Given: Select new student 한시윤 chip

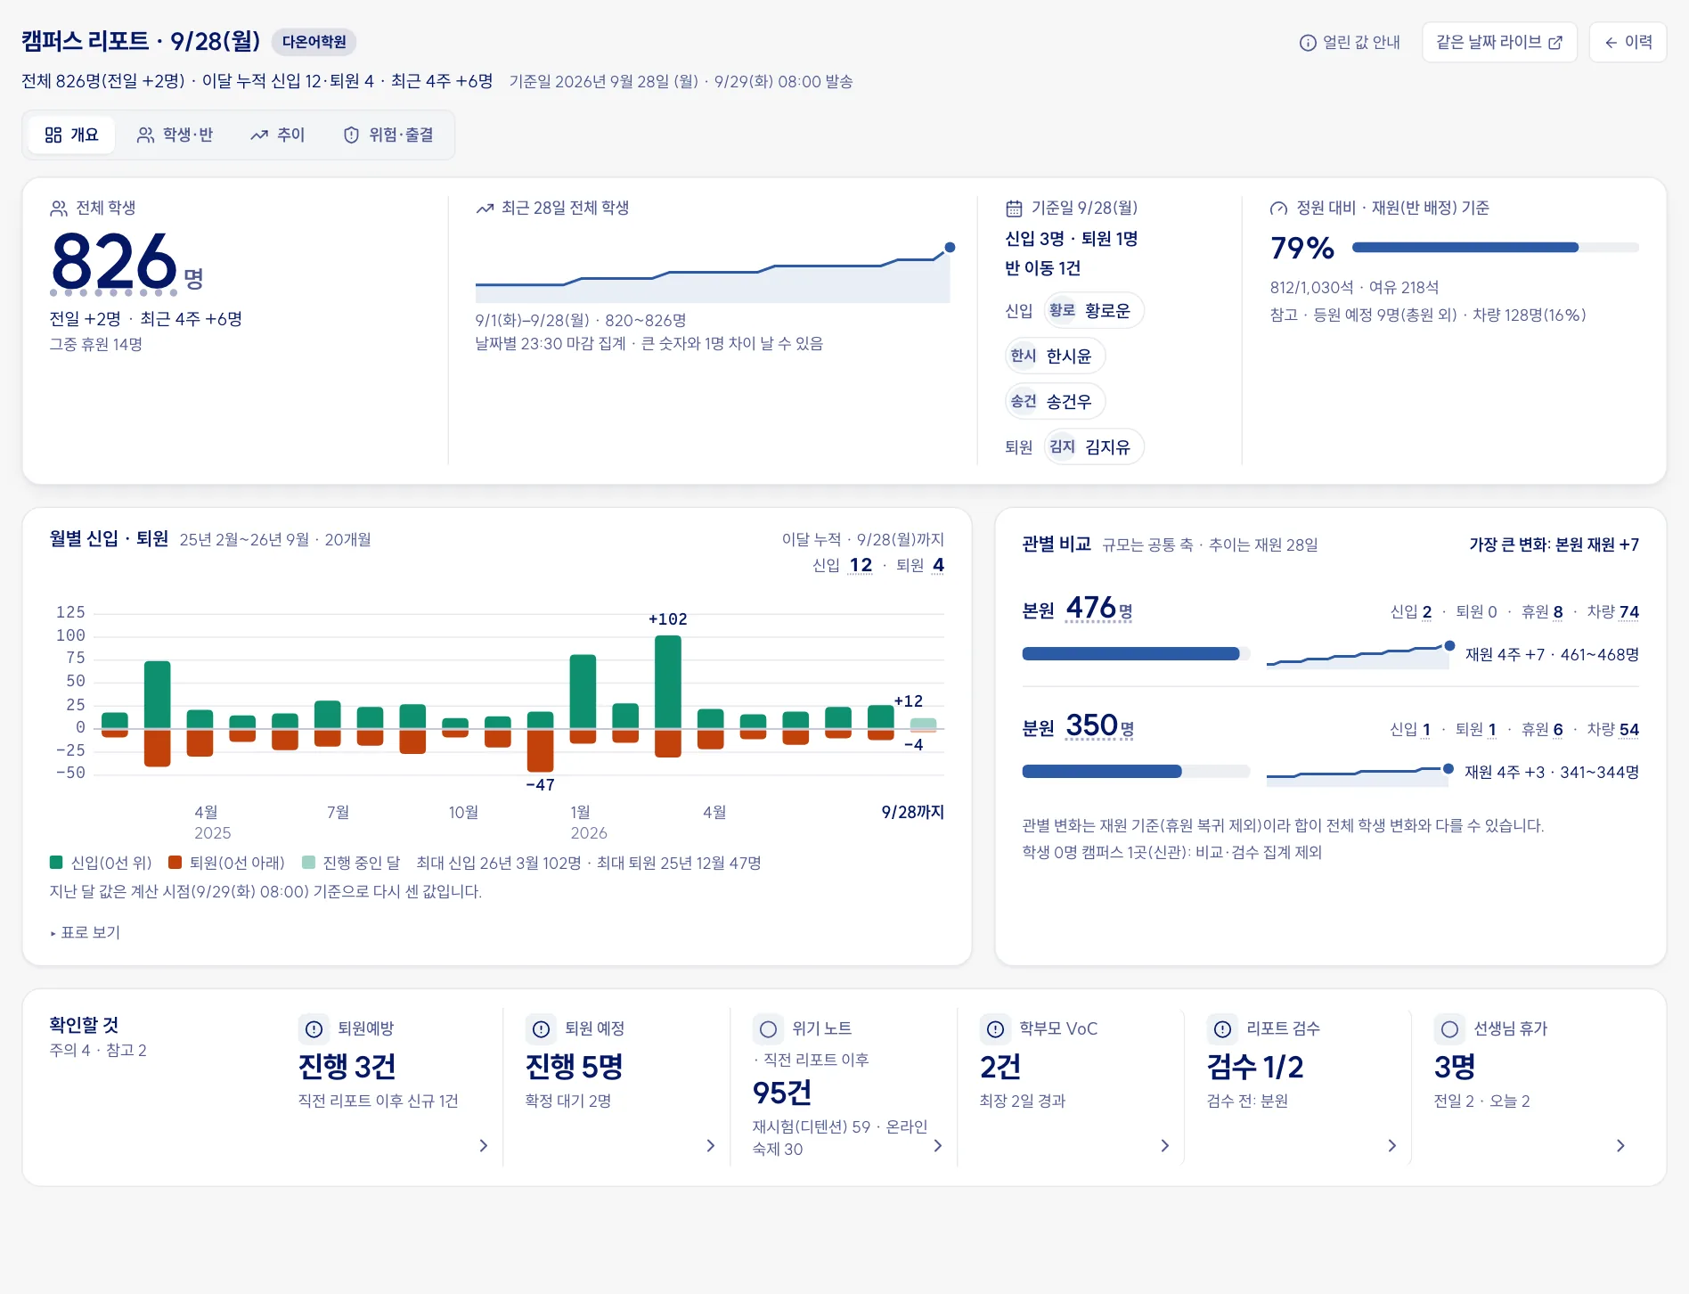Looking at the screenshot, I should click(x=1055, y=356).
